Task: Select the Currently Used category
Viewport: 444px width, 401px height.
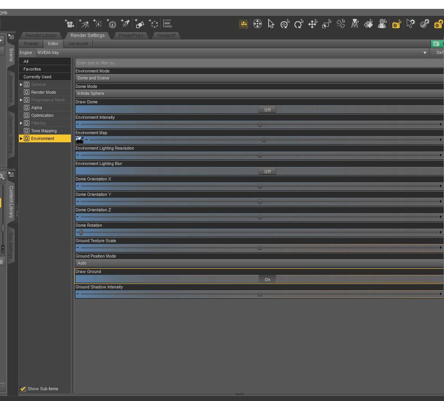Action: [45, 77]
